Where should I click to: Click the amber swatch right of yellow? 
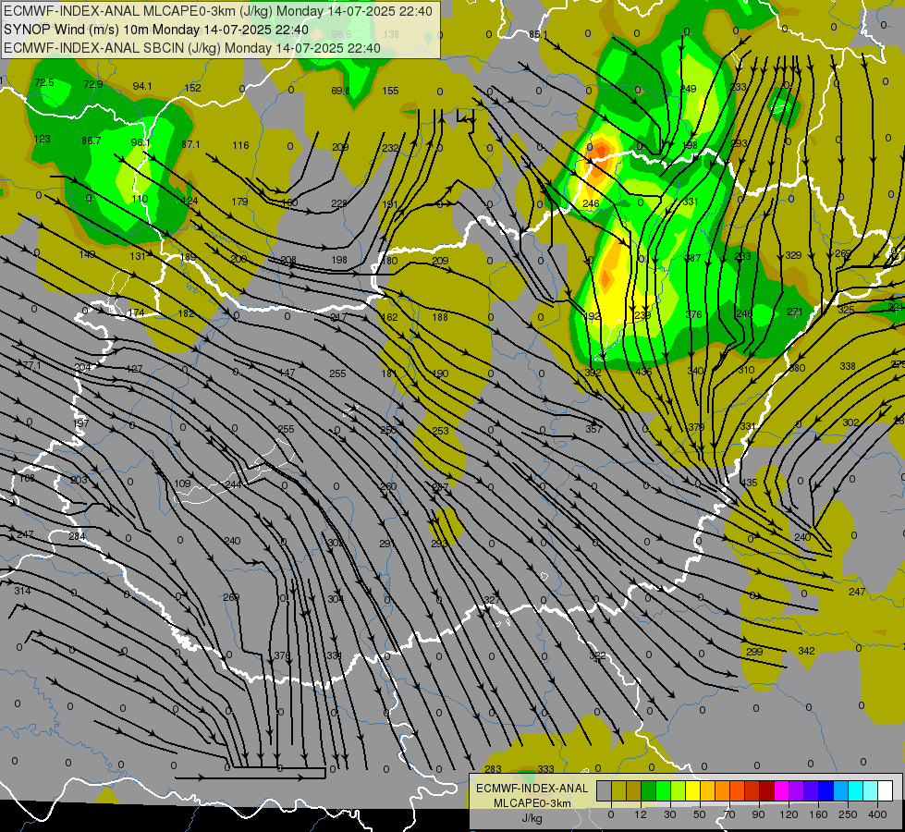click(707, 790)
